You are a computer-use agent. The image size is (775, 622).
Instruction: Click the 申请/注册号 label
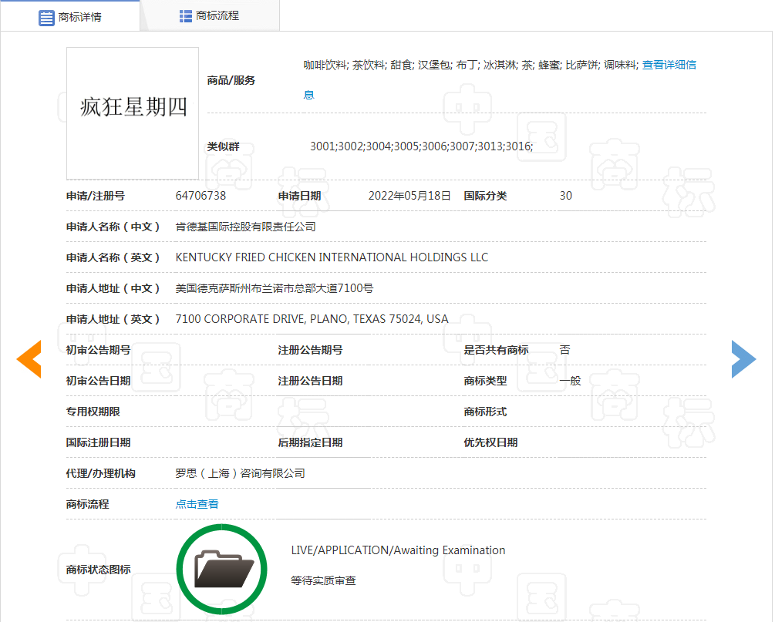[x=96, y=196]
